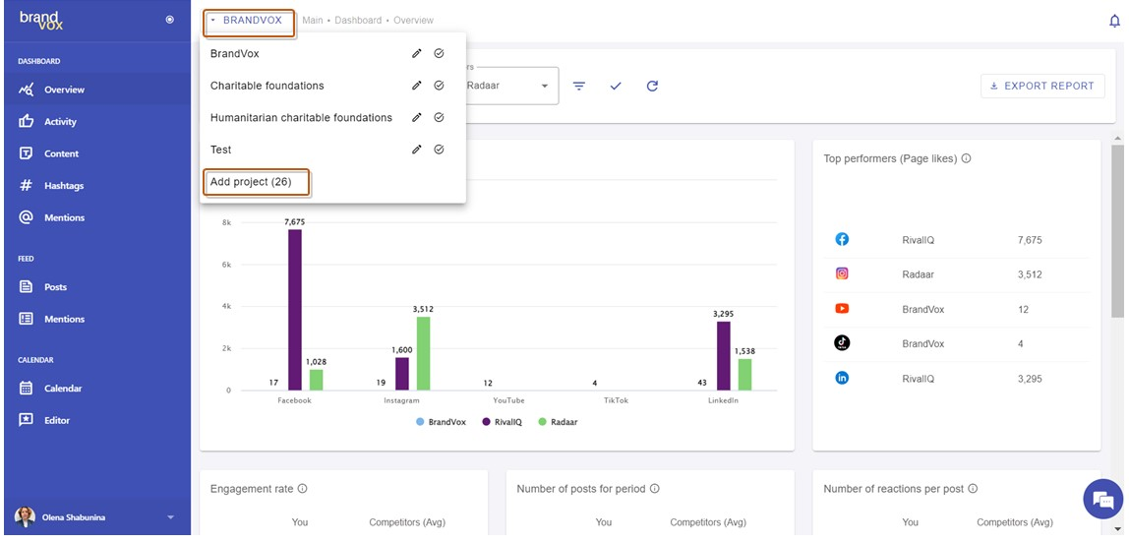Click BrandVox project check-circle icon
Viewport: 1129px width, 543px height.
coord(440,53)
